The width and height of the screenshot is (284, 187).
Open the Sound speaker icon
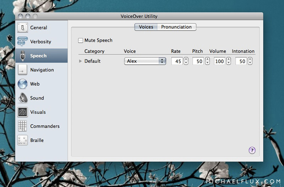[x=22, y=98]
